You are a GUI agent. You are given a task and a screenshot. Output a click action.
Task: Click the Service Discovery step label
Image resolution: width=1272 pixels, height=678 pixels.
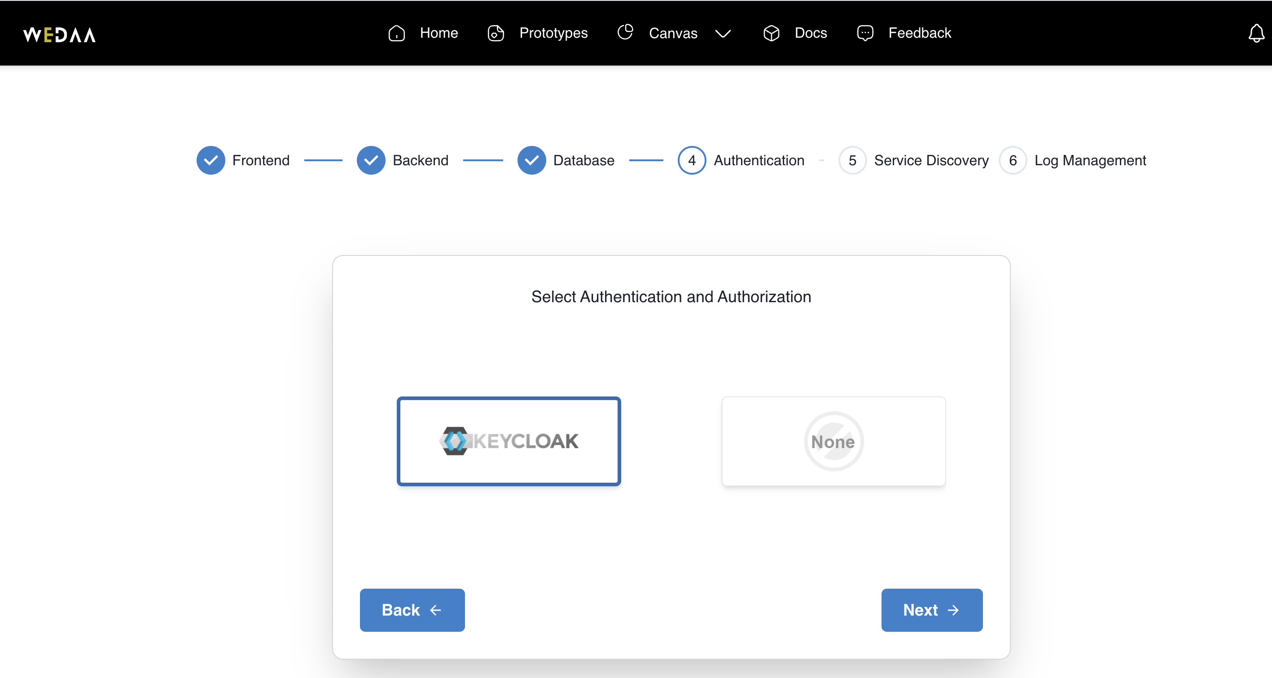(931, 160)
